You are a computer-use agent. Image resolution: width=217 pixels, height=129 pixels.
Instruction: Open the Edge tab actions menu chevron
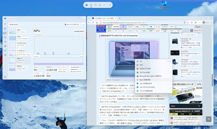[x=89, y=18]
